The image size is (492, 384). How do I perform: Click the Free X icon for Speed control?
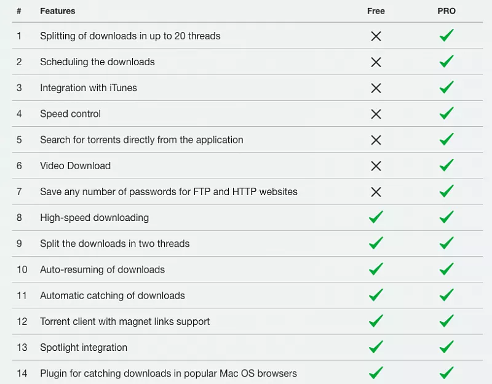point(376,114)
